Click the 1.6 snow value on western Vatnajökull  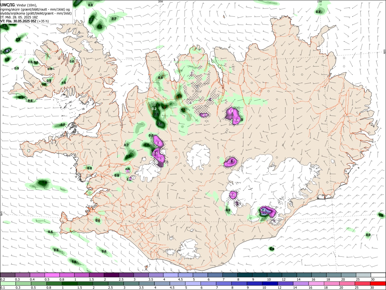(x=233, y=195)
